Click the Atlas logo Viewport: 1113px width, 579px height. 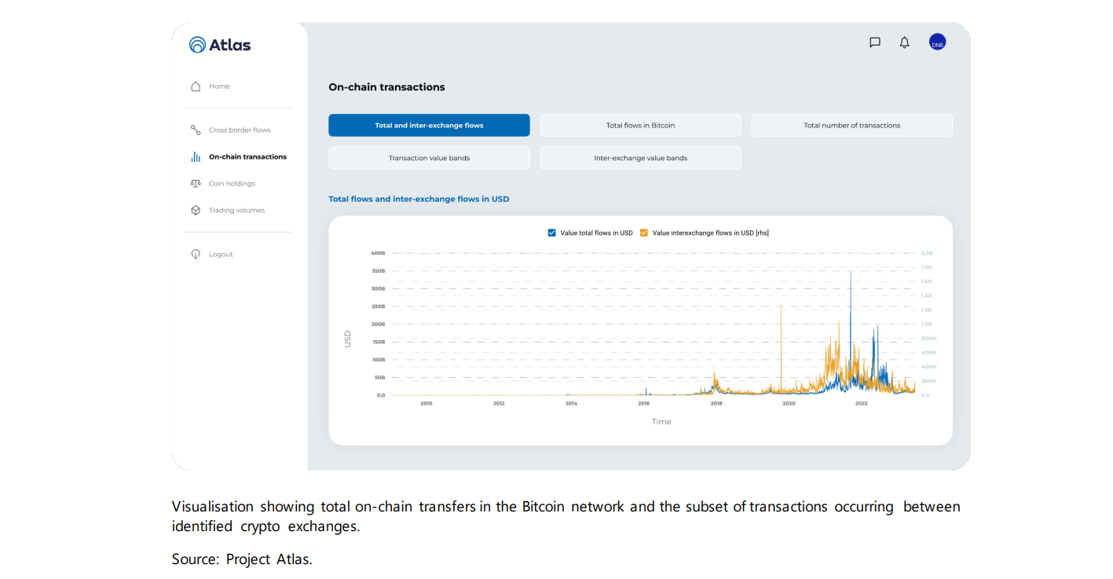[220, 45]
